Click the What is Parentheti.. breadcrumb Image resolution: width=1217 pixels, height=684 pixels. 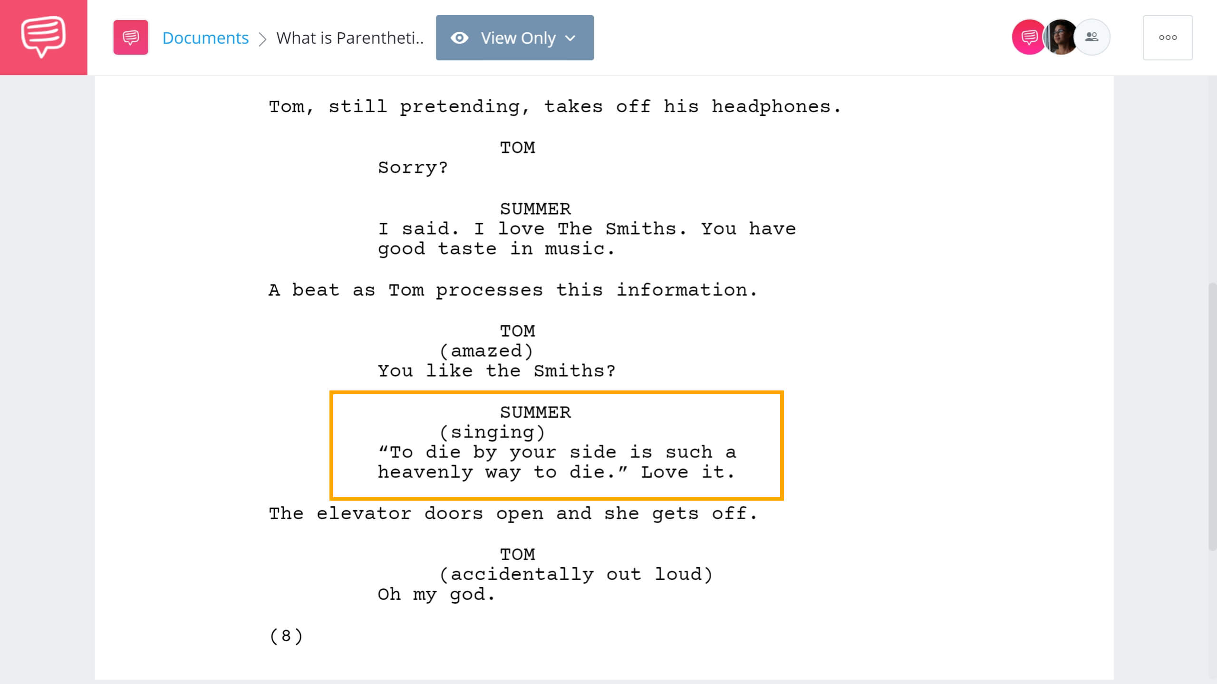(350, 38)
